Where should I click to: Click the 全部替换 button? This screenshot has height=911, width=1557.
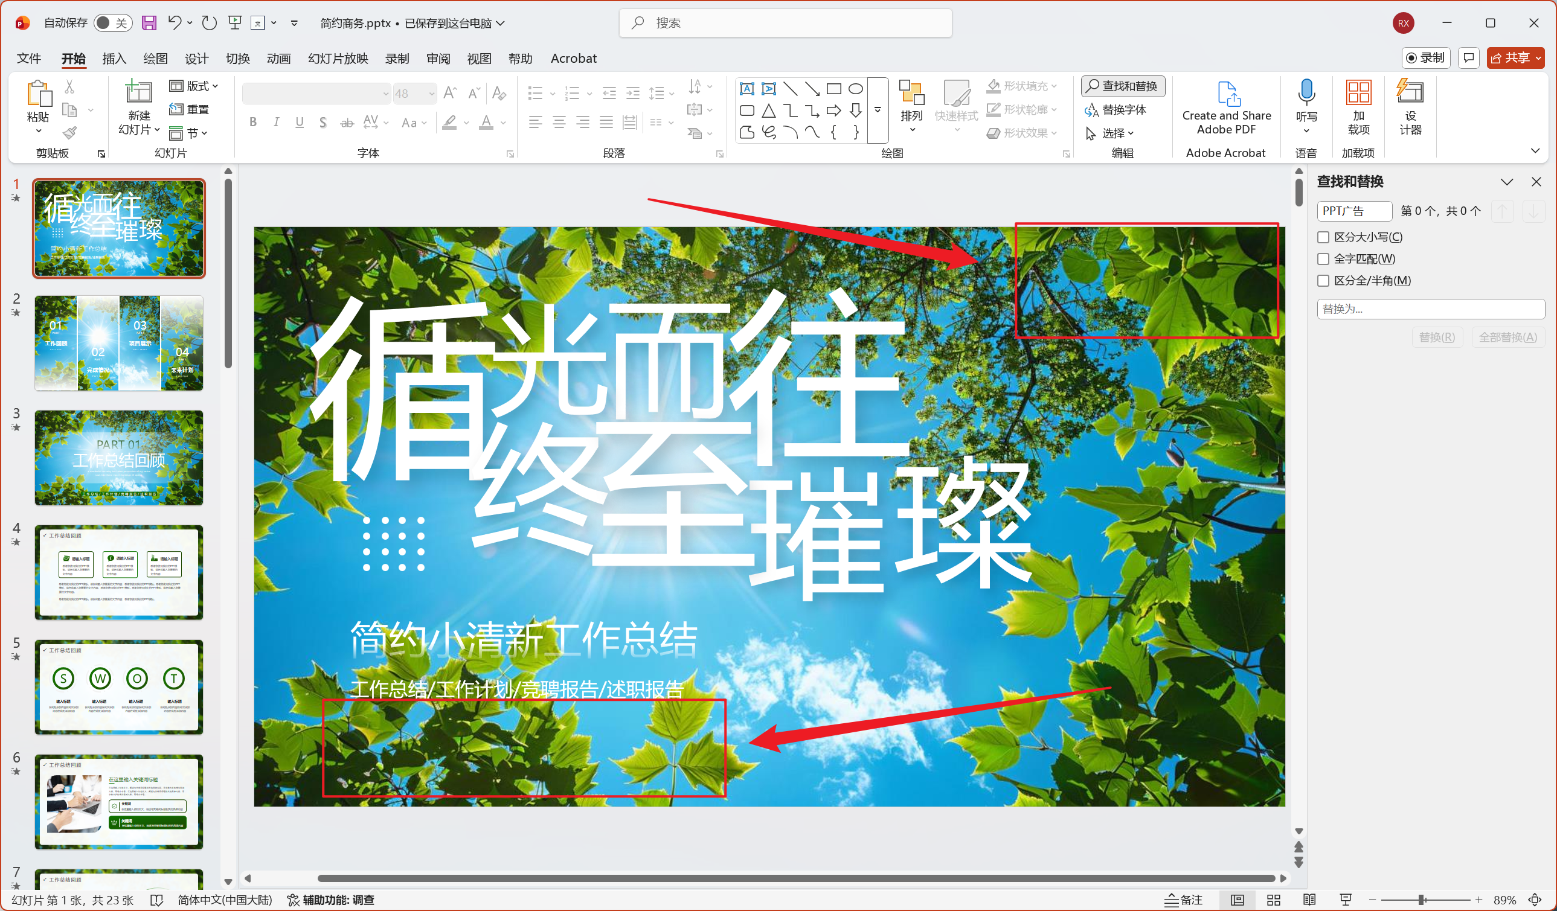tap(1508, 337)
